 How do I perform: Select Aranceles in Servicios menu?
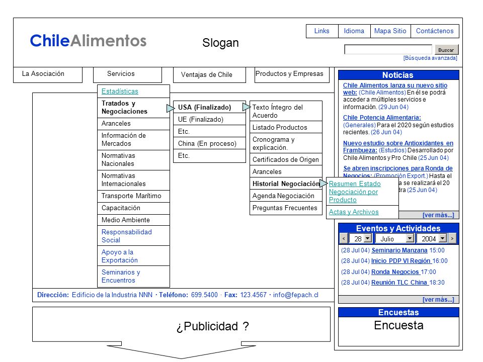[133, 124]
